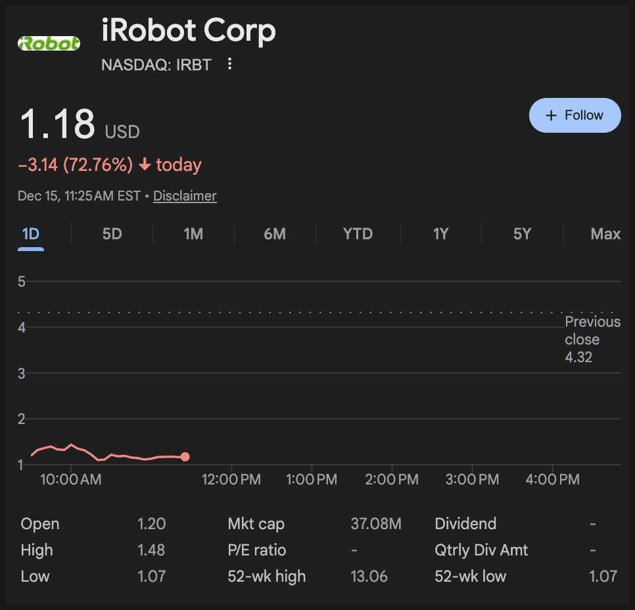Open the Disclaimer link
635x610 pixels.
point(185,196)
